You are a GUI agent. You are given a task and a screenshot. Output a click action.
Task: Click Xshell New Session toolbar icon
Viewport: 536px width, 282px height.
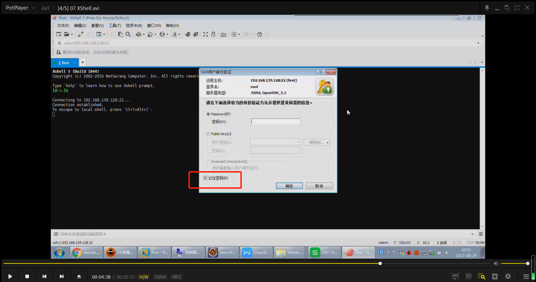click(59, 34)
